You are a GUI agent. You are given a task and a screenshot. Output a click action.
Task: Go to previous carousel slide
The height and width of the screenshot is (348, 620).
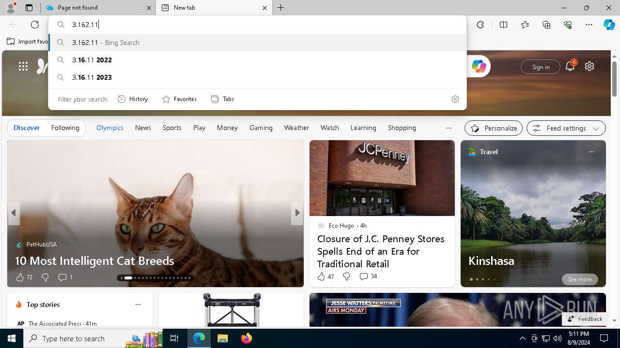[14, 213]
